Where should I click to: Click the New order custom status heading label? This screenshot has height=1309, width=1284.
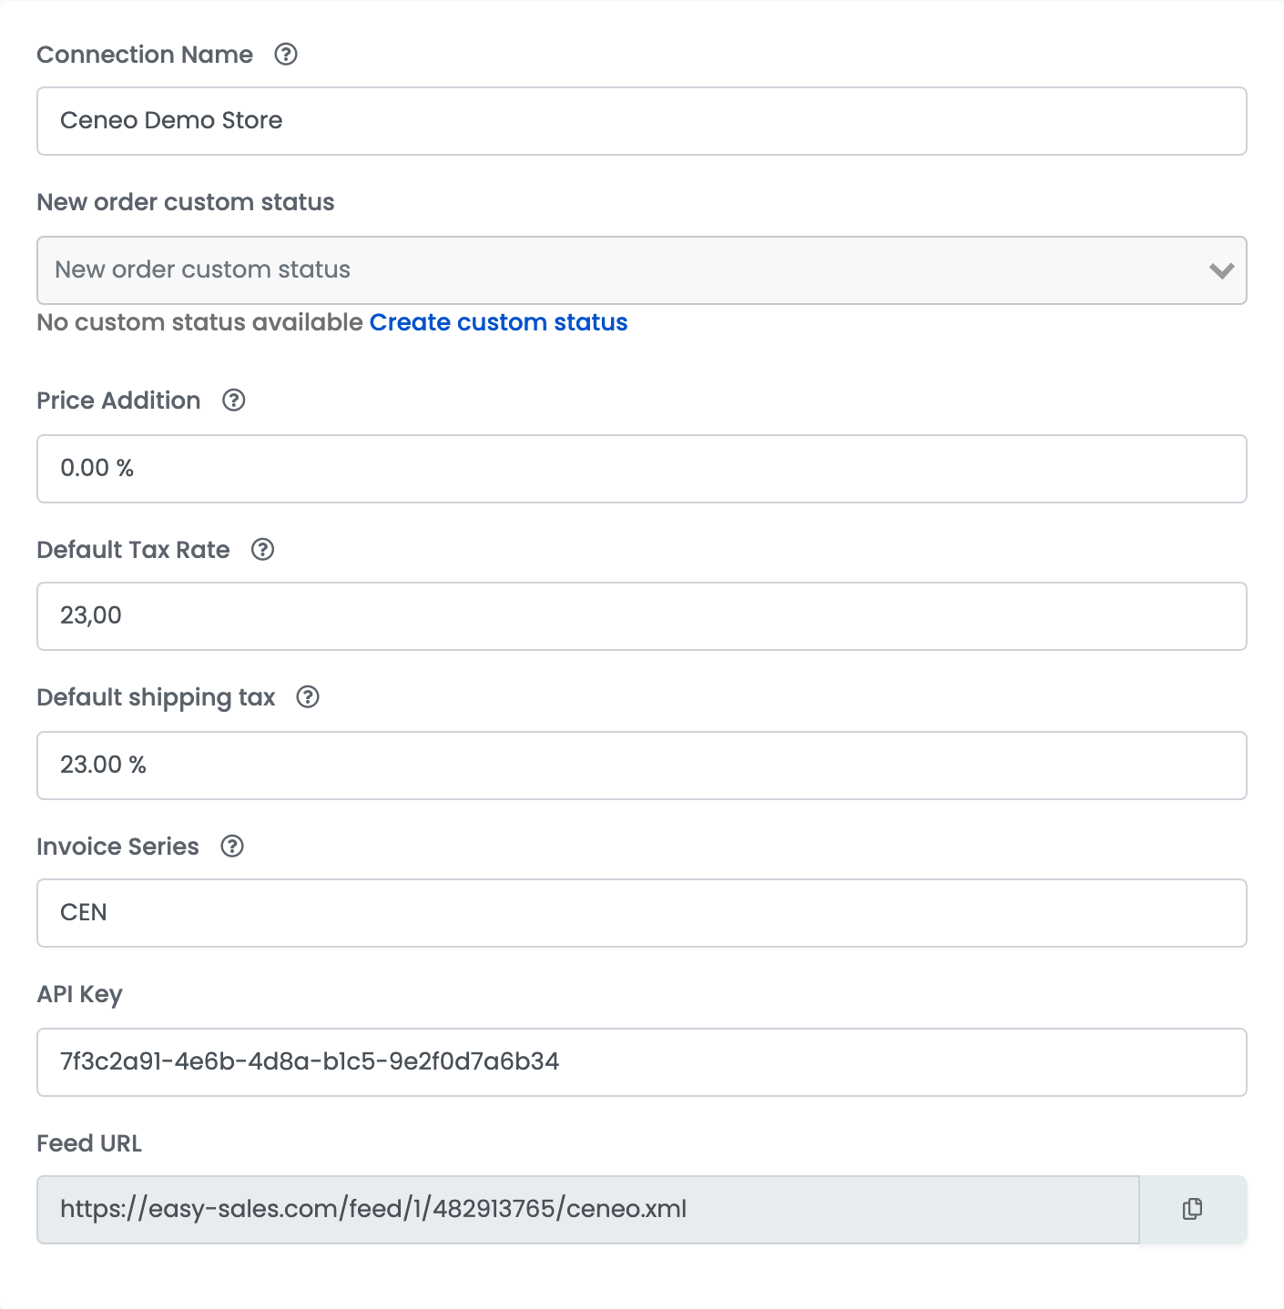click(186, 202)
